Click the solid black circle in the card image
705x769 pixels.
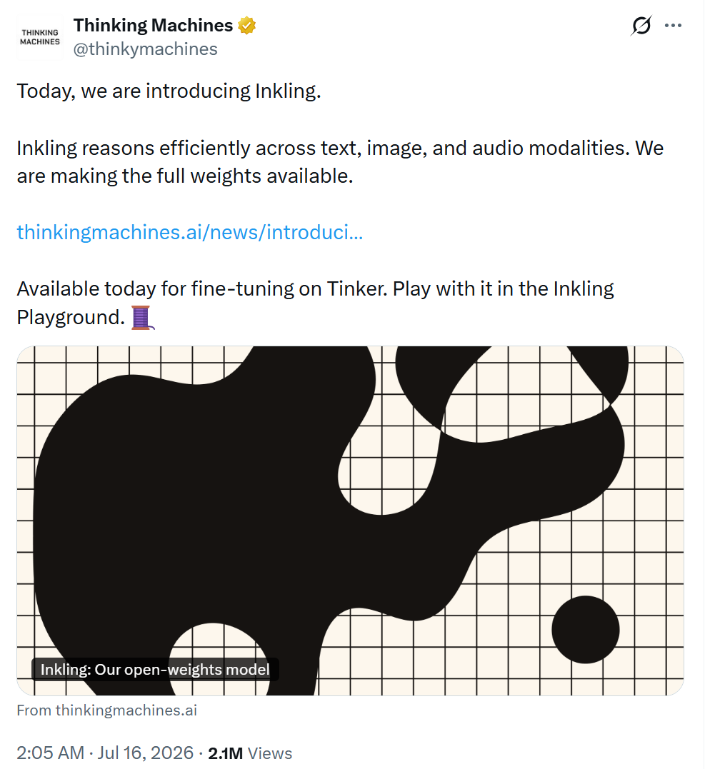pyautogui.click(x=585, y=630)
